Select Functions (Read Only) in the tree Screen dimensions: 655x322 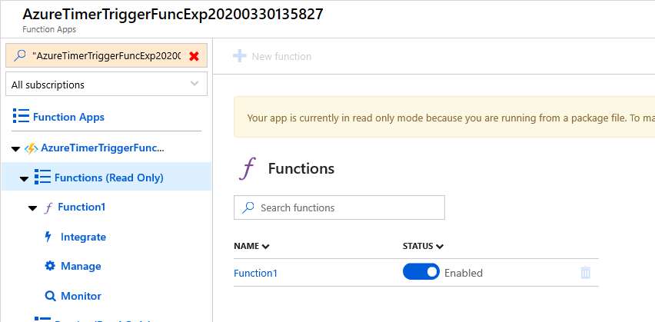point(108,178)
